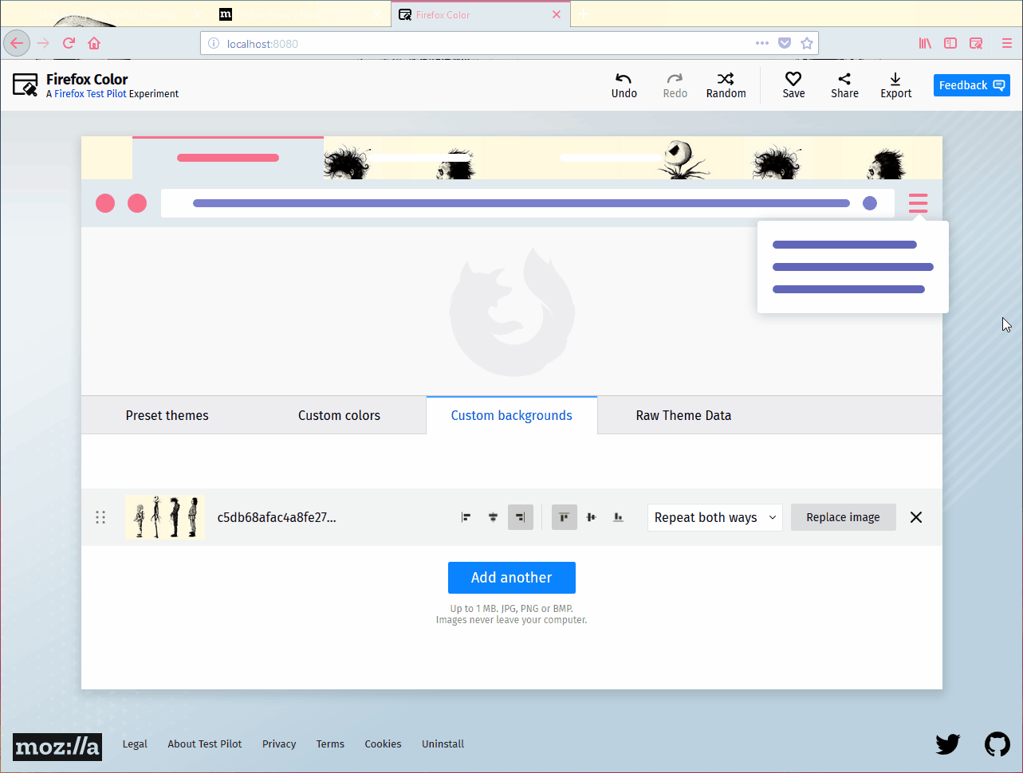Open the Feedback form

coord(972,85)
